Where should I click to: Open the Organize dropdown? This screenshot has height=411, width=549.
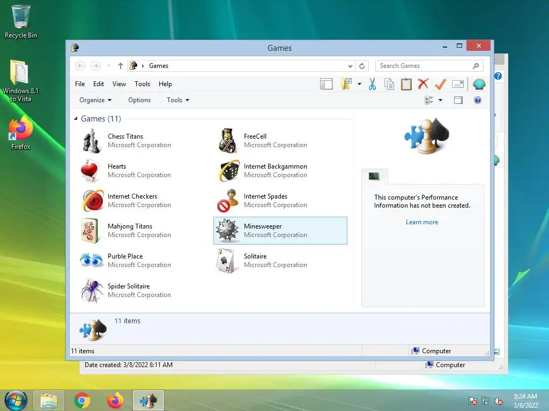95,100
